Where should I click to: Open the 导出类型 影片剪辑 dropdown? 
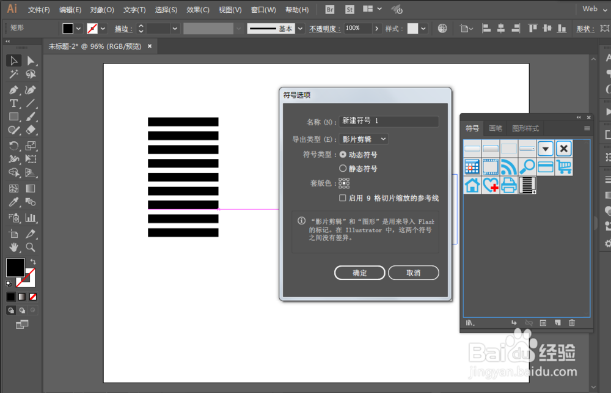point(364,139)
